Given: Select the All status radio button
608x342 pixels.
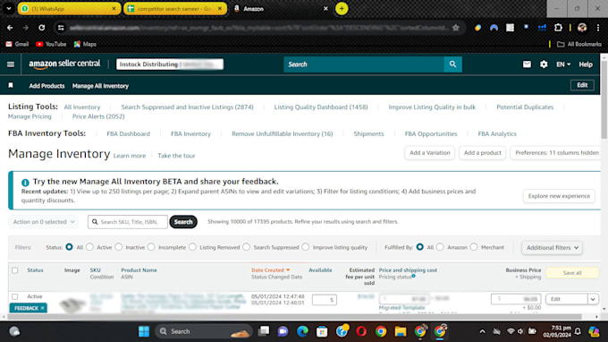Looking at the screenshot, I should [x=69, y=247].
